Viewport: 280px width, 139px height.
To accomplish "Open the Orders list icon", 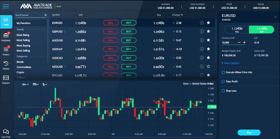I will coord(6,49).
